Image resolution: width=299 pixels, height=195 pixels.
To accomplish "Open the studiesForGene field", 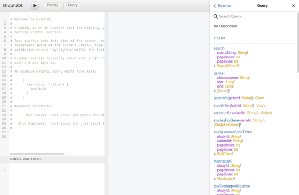I will tap(226, 120).
